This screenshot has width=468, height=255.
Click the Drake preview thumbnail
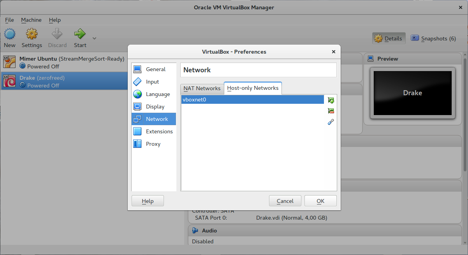coord(413,93)
